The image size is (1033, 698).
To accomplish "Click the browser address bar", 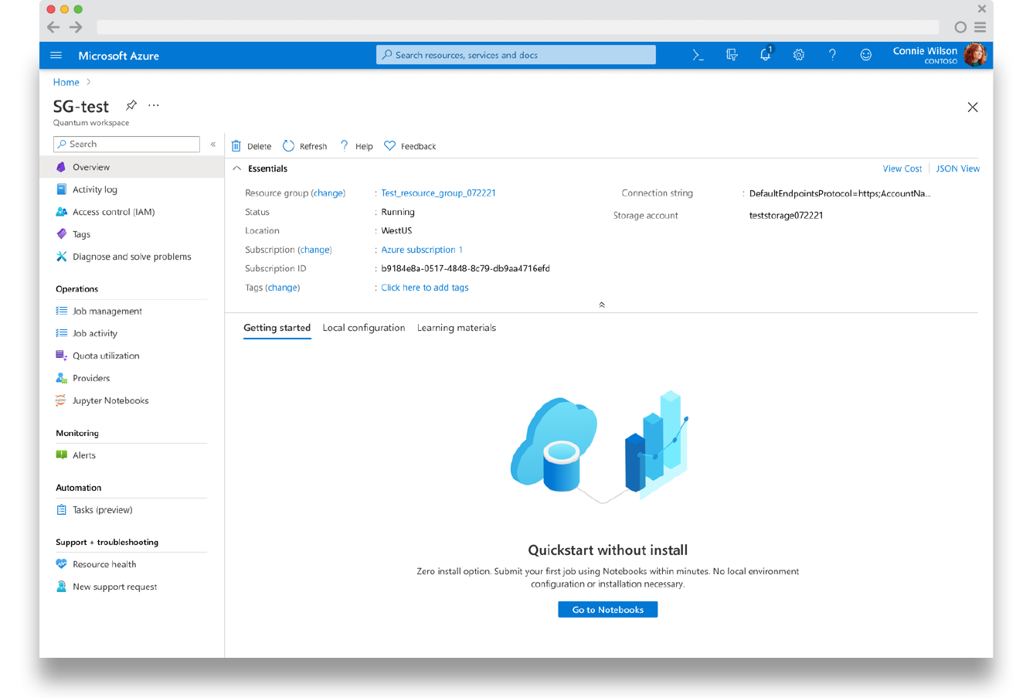I will pyautogui.click(x=518, y=27).
